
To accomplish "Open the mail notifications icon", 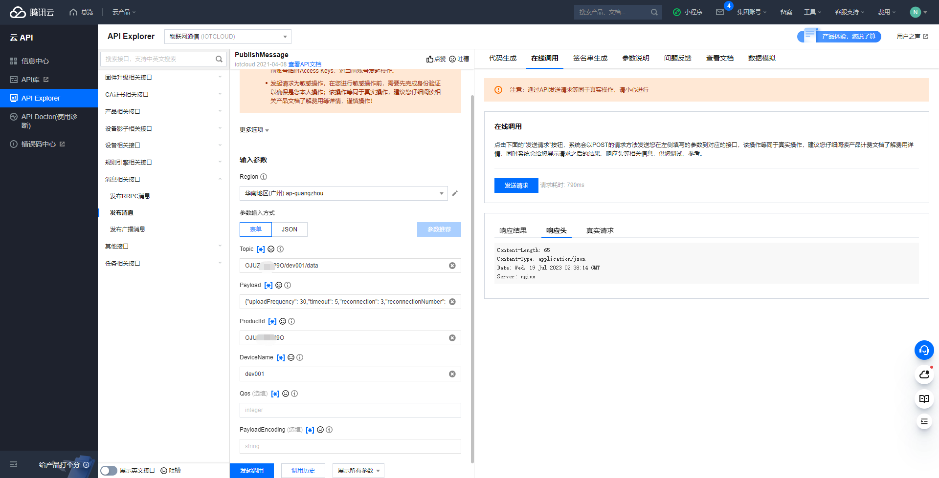I will tap(720, 12).
